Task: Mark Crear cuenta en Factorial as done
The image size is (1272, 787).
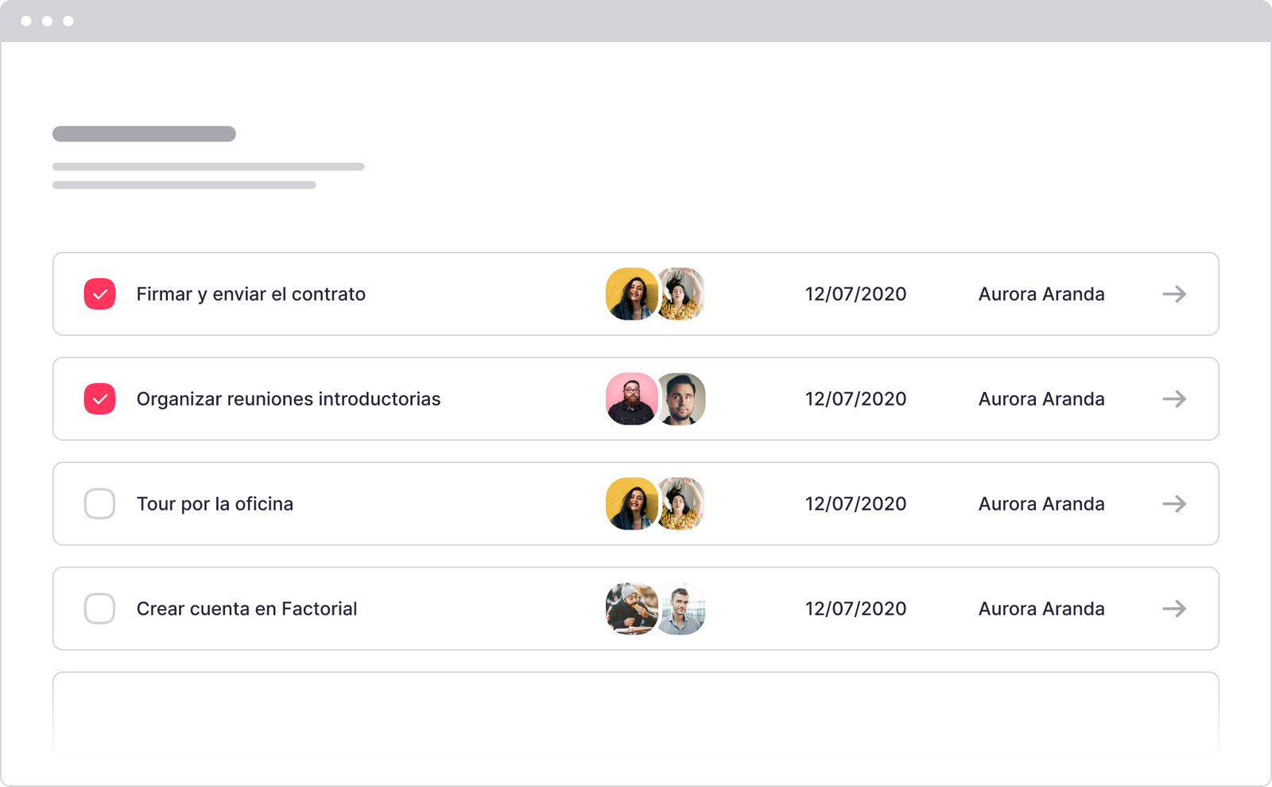Action: tap(100, 609)
